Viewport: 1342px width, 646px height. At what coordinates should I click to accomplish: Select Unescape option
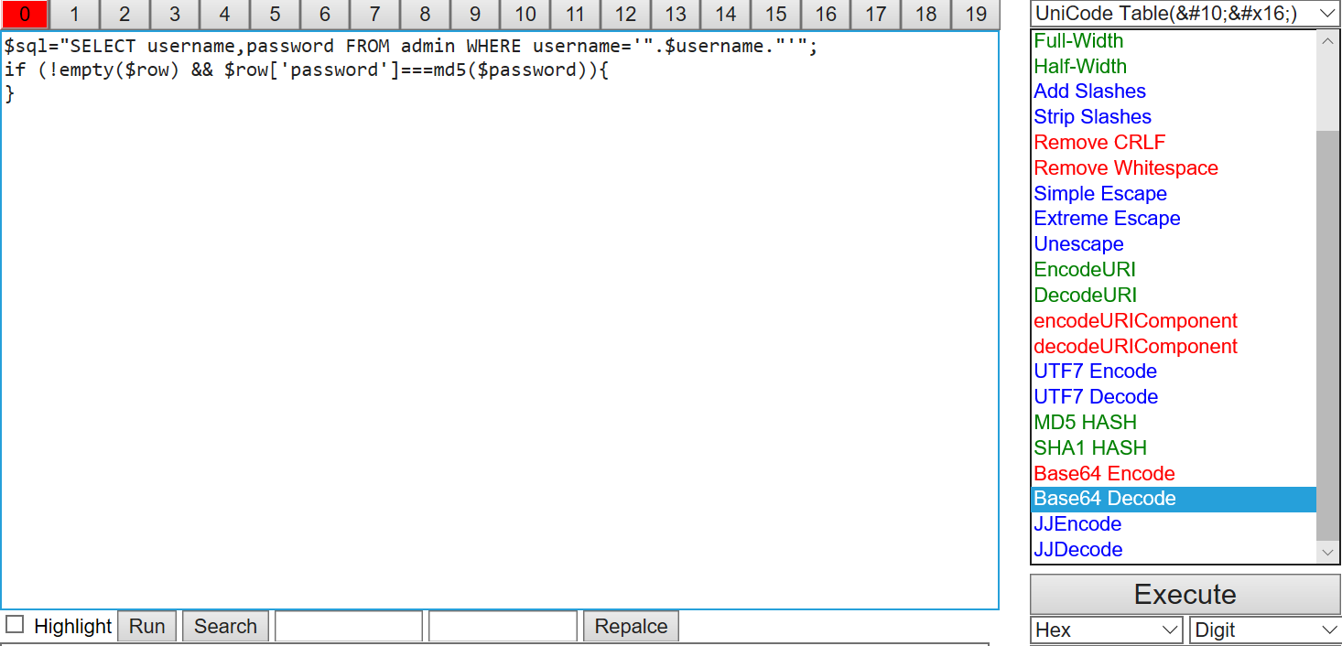click(1174, 244)
